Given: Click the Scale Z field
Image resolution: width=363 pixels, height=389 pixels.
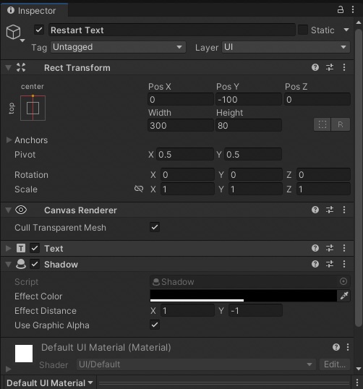Looking at the screenshot, I should pos(323,189).
